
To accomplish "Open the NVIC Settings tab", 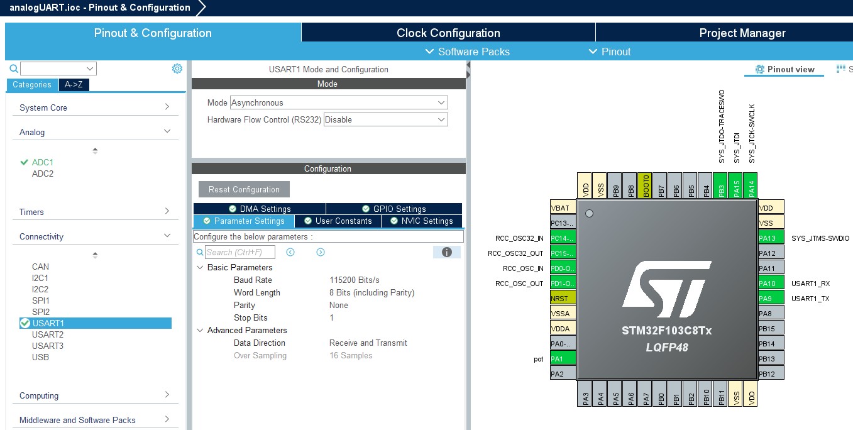I will [x=422, y=221].
